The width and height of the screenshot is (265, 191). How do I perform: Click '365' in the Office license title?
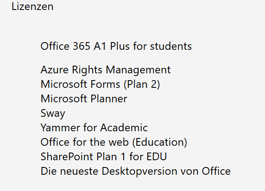[x=81, y=46]
